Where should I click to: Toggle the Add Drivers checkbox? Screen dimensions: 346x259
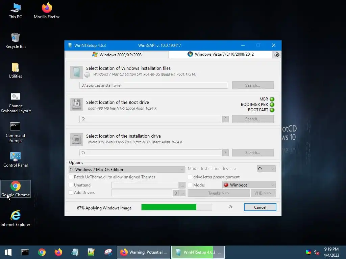(x=71, y=193)
